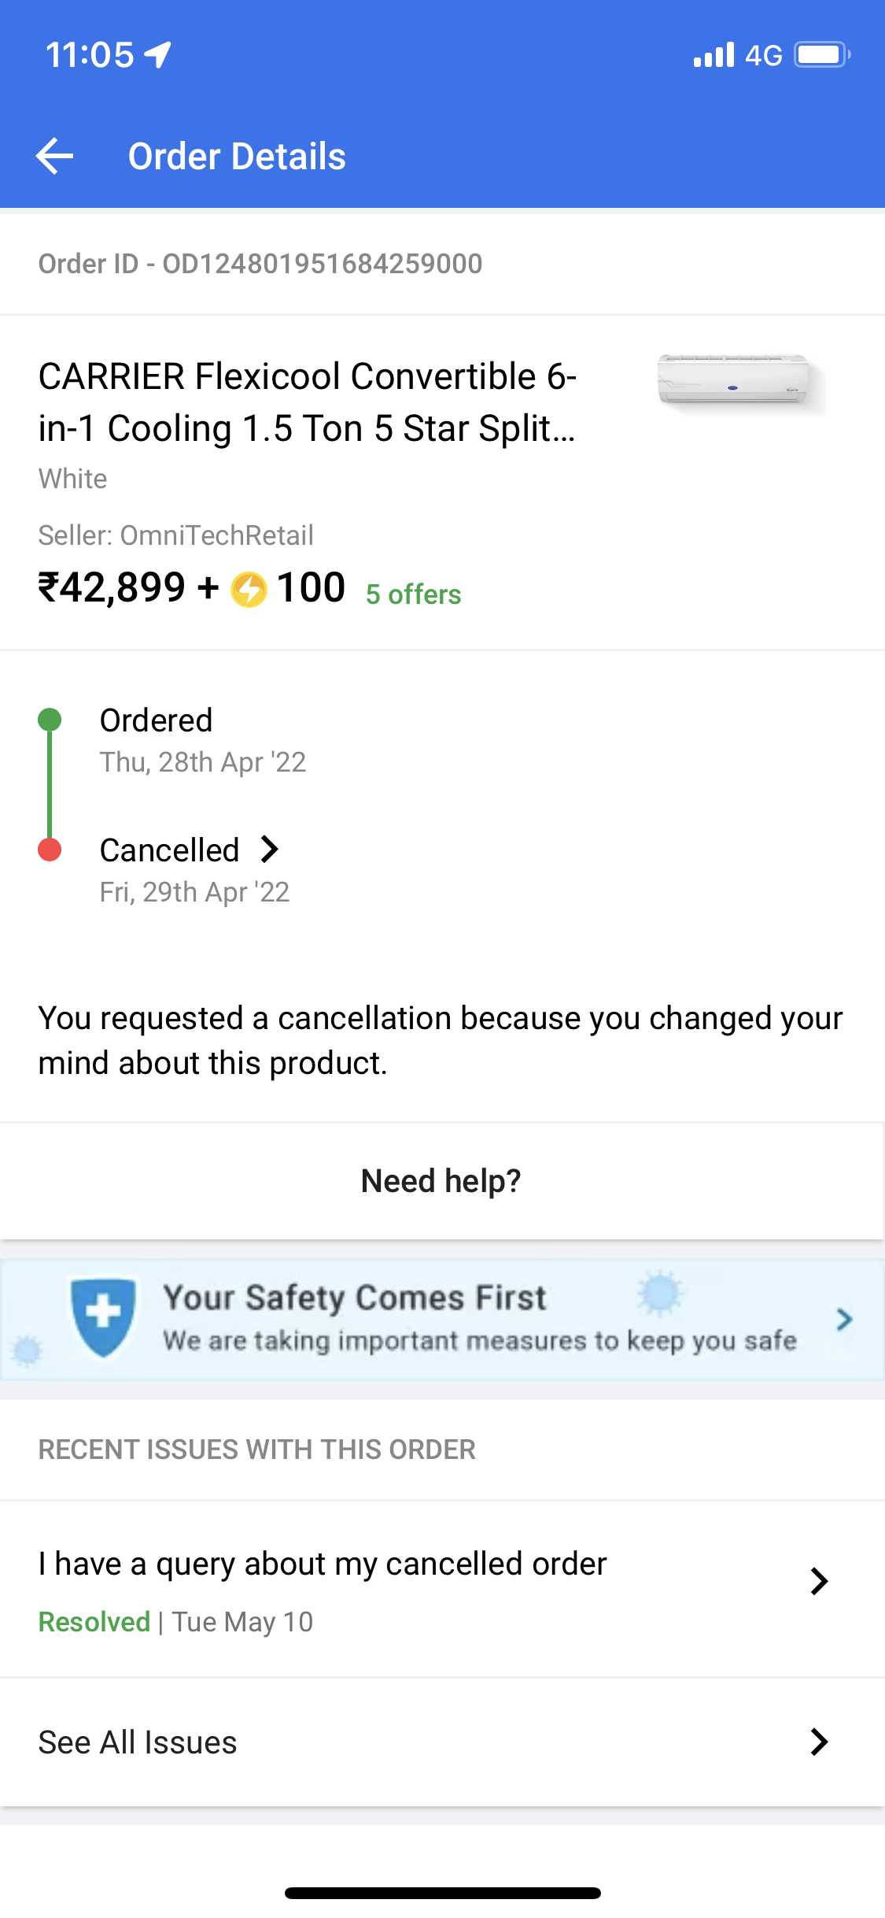Tap the back arrow icon
This screenshot has width=885, height=1918.
click(x=55, y=156)
